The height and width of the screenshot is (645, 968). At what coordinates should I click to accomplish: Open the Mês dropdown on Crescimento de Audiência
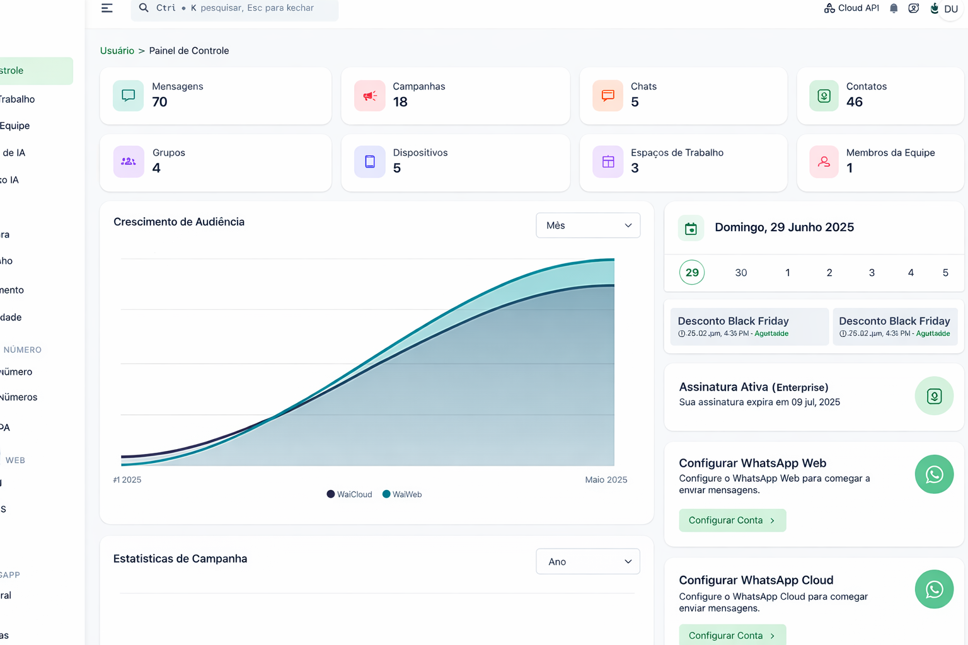[587, 225]
